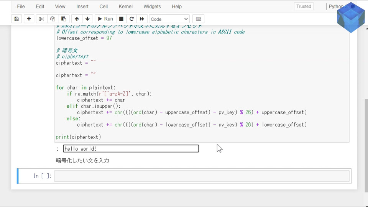368x207 pixels.
Task: Open the Widgets menu
Action: pos(152,7)
